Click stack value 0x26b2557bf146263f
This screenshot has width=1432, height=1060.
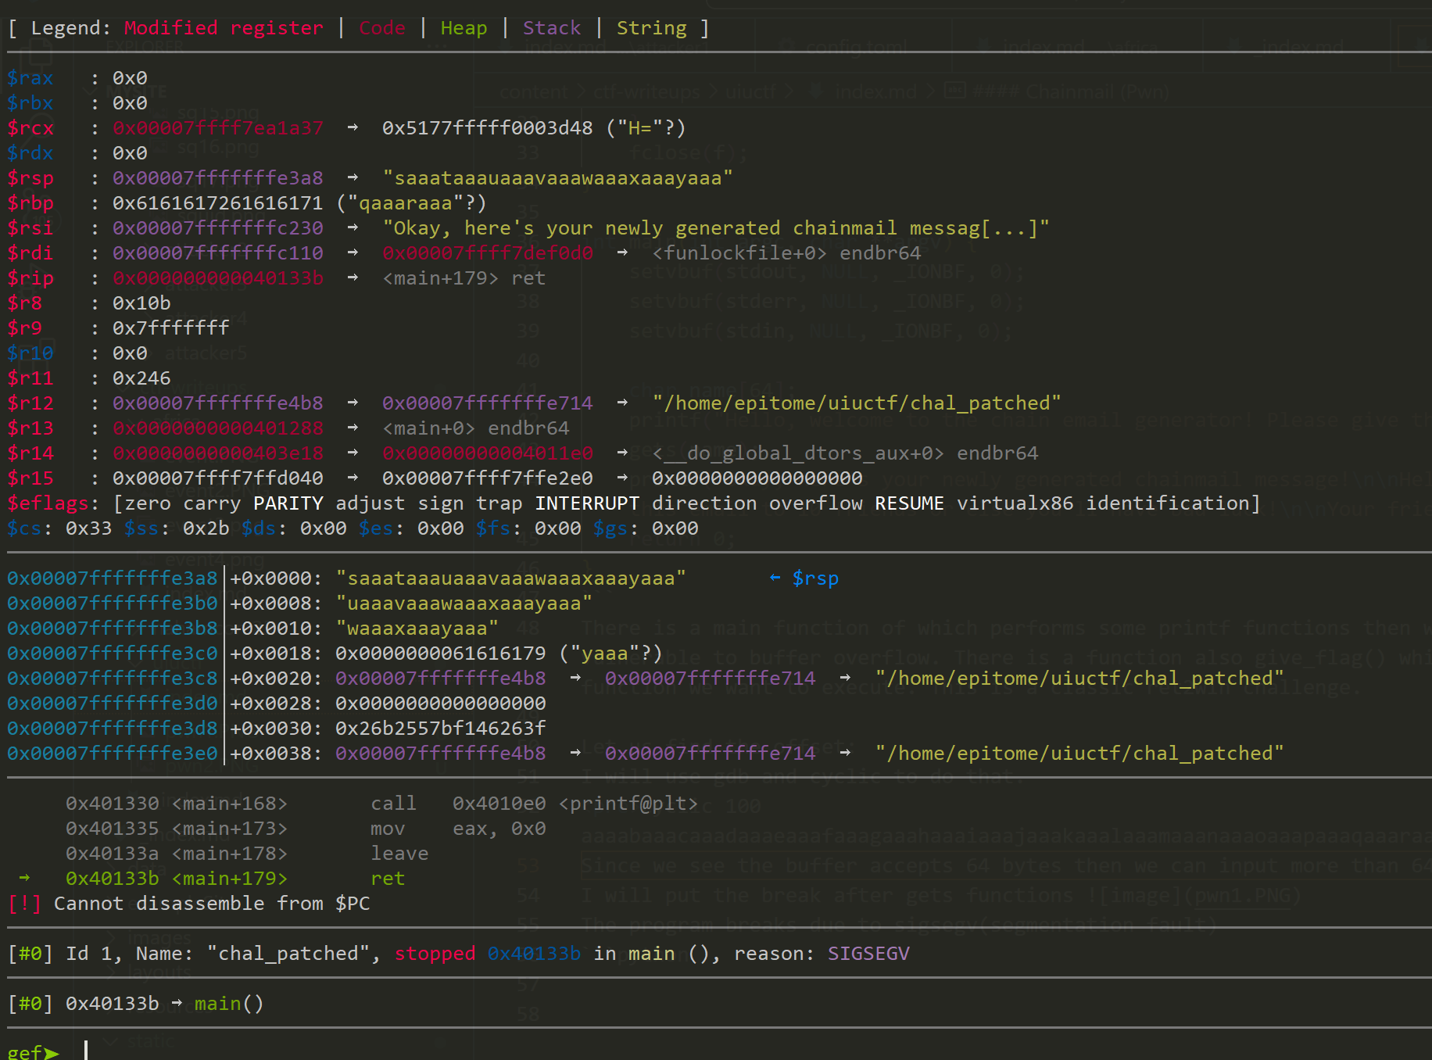[x=441, y=729]
